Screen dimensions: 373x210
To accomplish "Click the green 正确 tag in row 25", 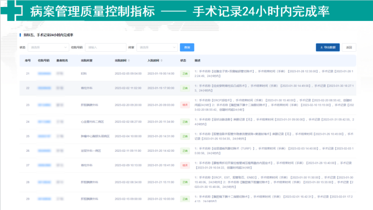I will [x=185, y=136].
